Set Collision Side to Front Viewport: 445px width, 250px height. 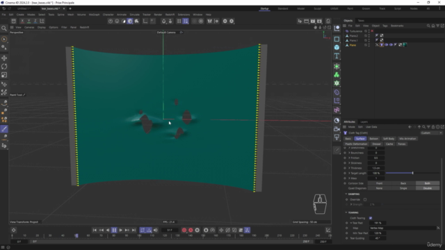380,183
